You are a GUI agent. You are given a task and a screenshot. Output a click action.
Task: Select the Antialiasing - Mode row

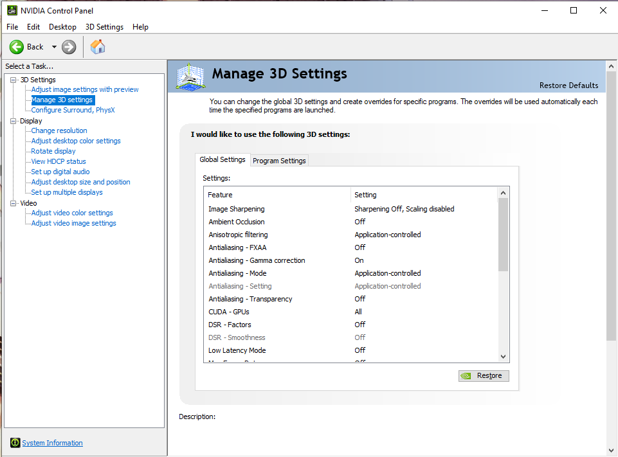[x=350, y=273]
